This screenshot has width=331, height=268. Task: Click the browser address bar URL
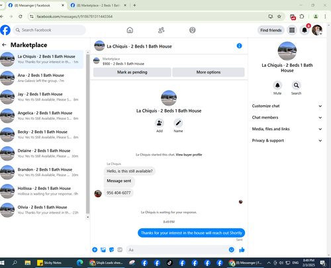[75, 17]
